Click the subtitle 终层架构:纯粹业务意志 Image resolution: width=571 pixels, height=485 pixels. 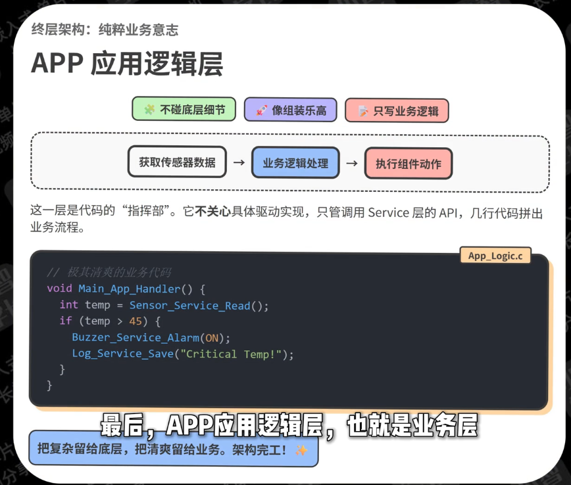pyautogui.click(x=105, y=30)
